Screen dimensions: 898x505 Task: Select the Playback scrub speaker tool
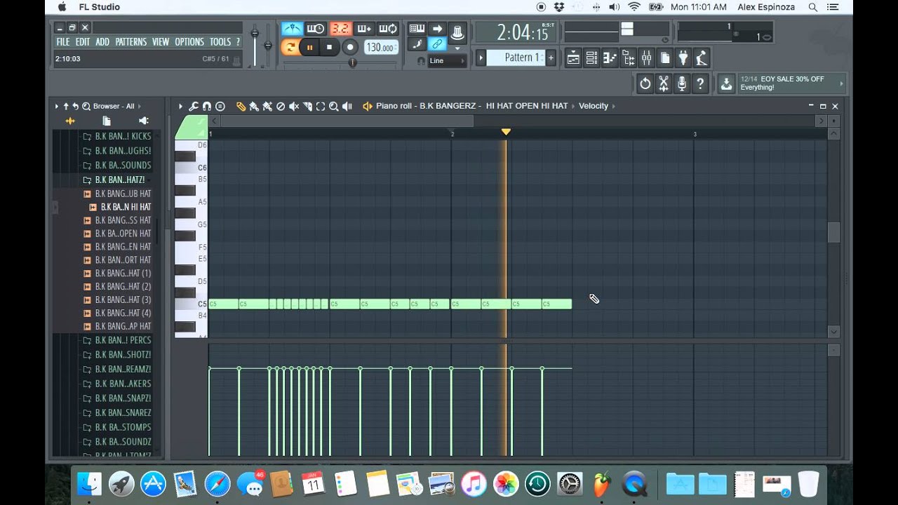click(x=347, y=107)
